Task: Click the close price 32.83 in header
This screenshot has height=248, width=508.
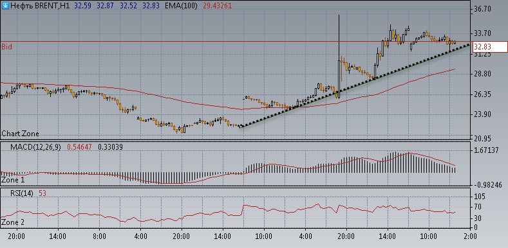Action: click(x=151, y=6)
